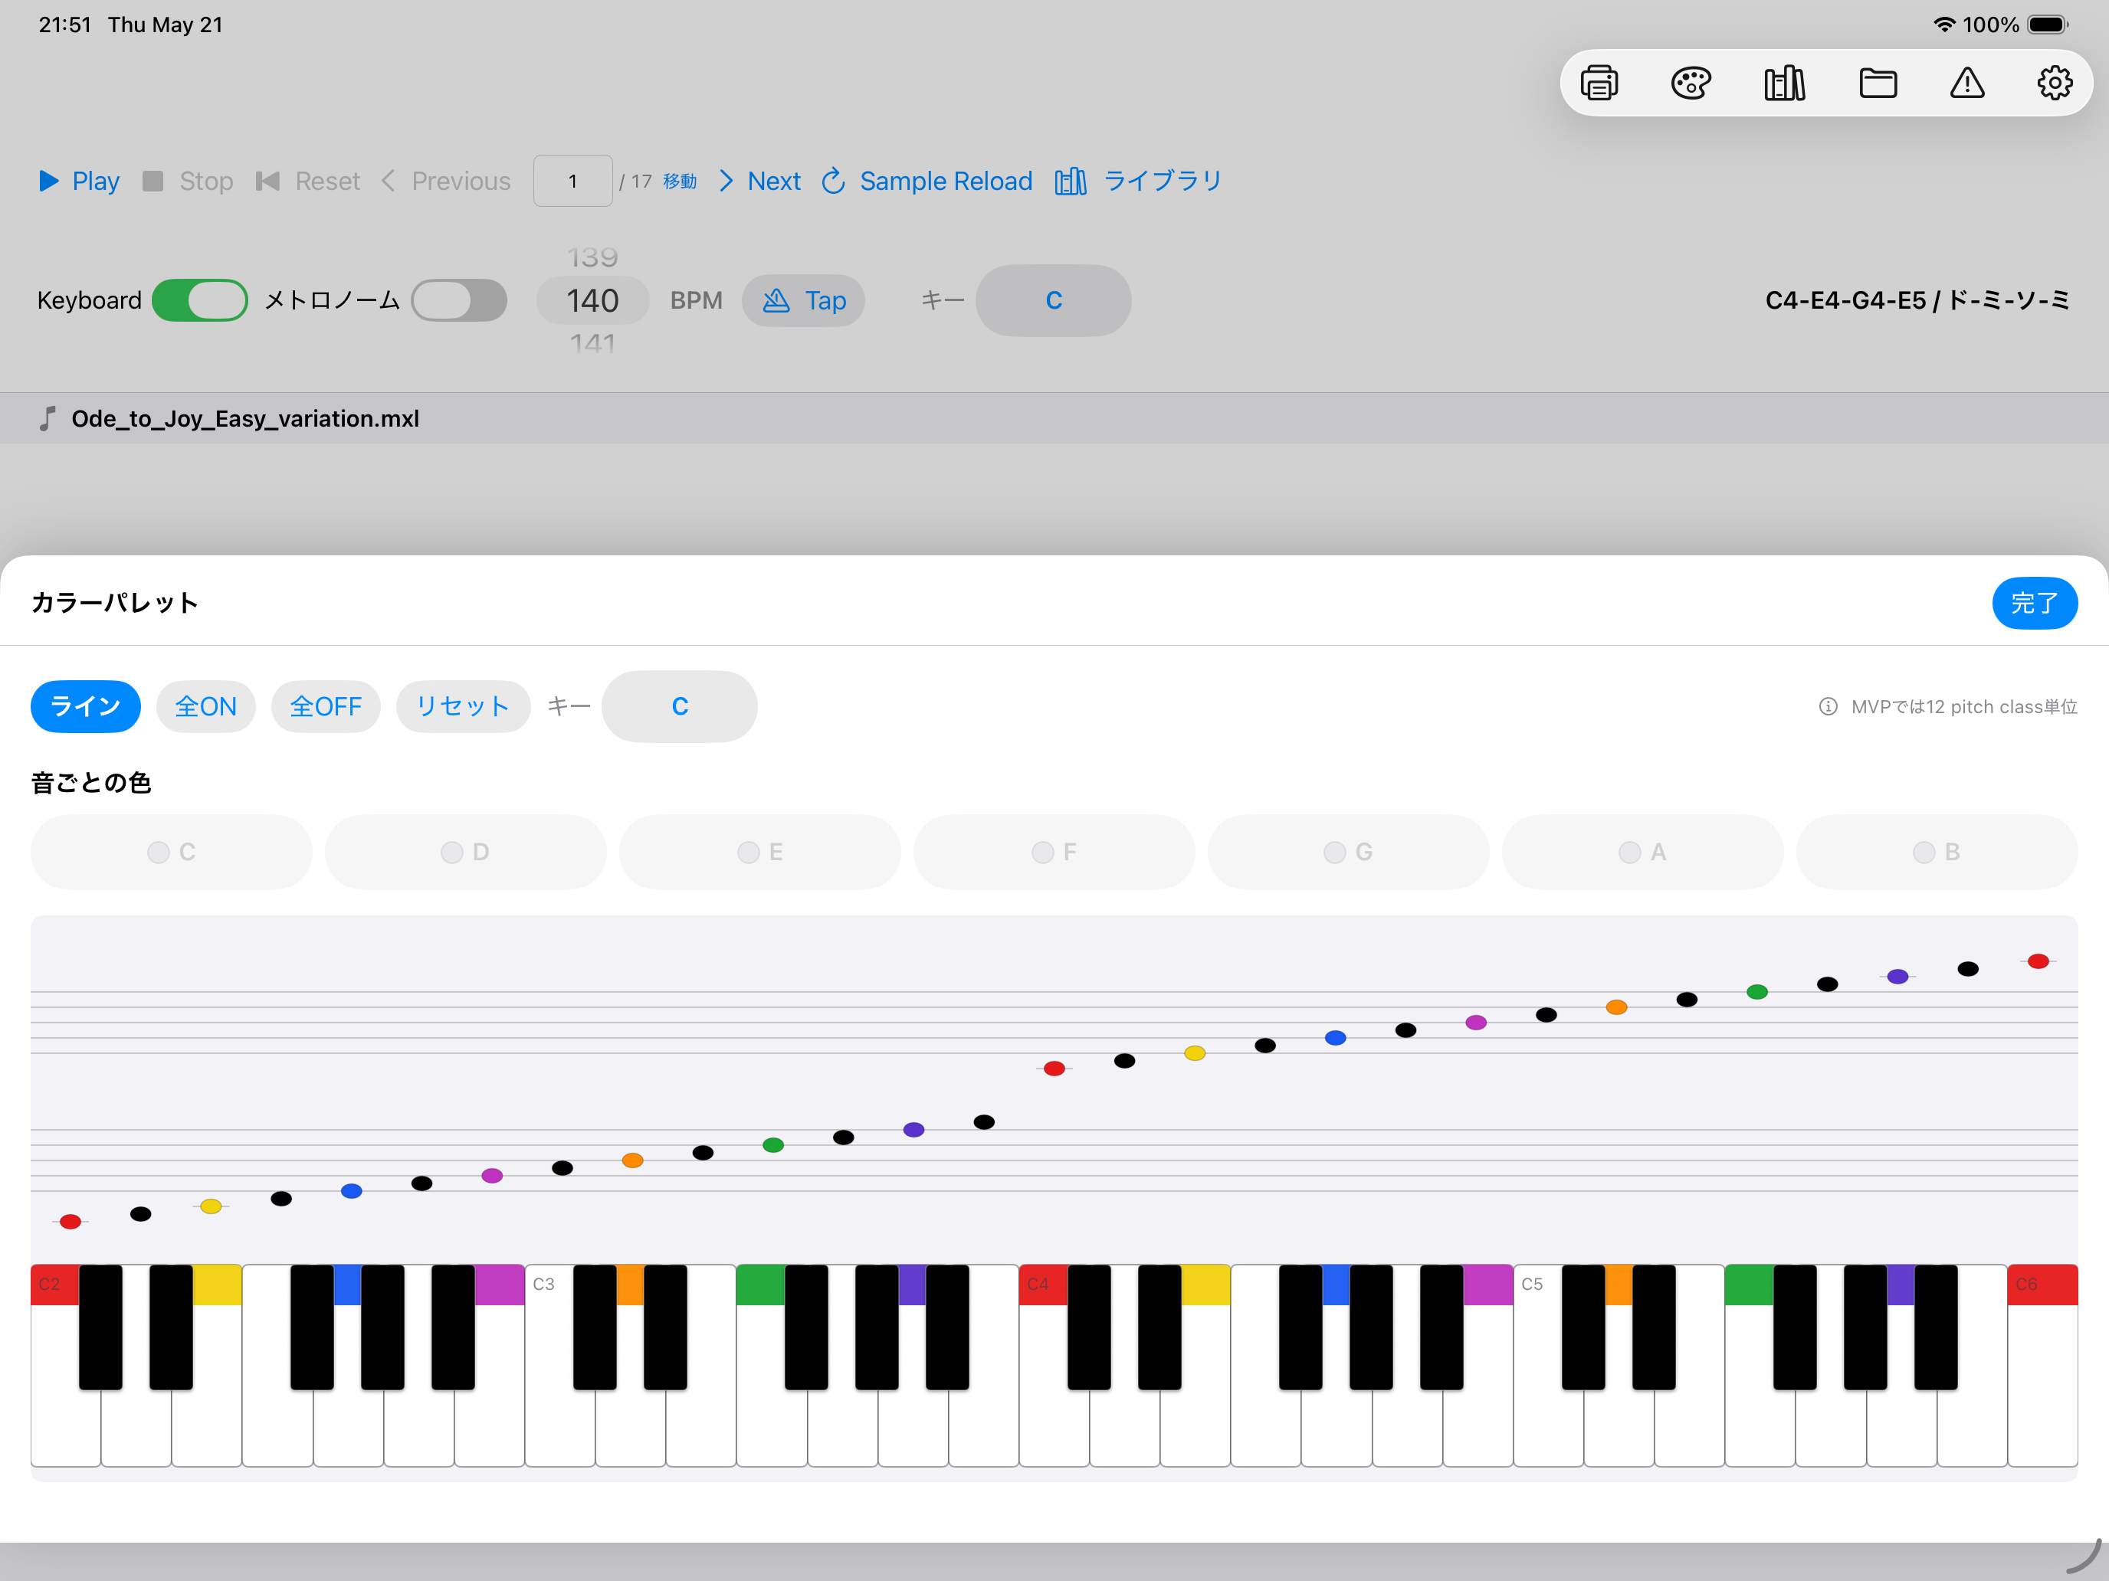Open ライブラリ library link
Screen dimensions: 2109x1581
tap(1138, 181)
